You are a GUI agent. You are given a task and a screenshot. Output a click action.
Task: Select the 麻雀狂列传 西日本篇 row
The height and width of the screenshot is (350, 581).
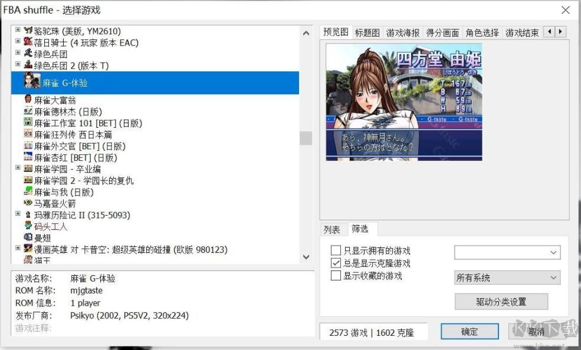[155, 134]
